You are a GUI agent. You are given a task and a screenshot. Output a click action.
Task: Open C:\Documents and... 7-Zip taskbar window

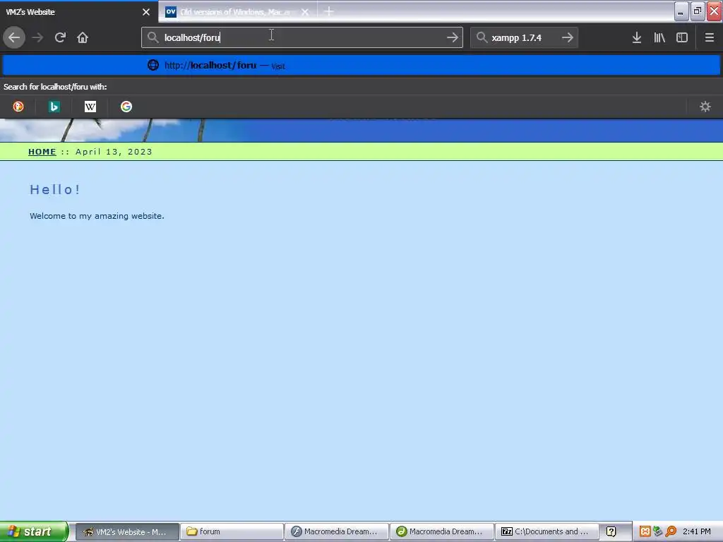coord(547,531)
